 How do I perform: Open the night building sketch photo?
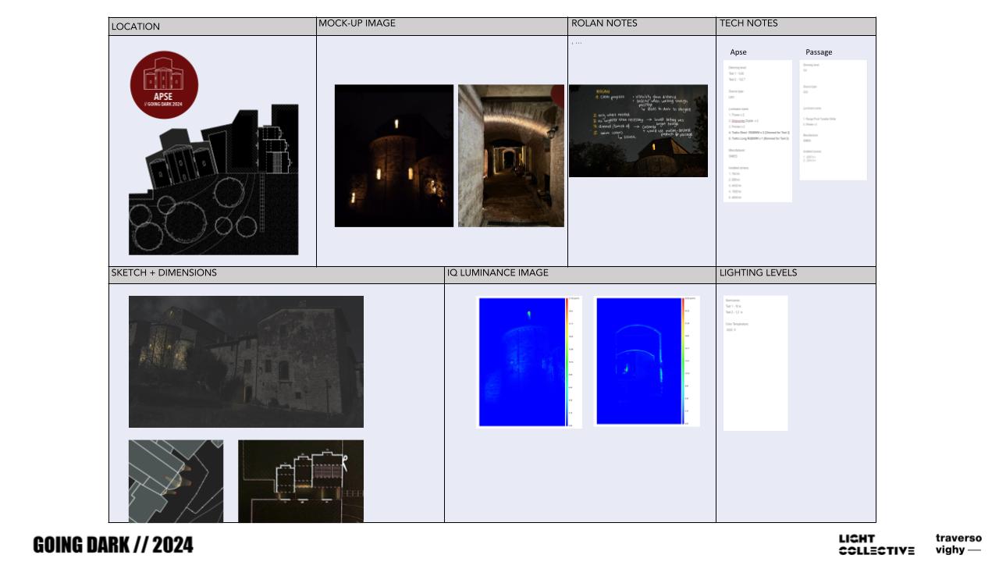coord(246,361)
